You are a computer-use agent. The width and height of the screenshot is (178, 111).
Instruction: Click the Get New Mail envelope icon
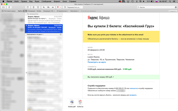pos(3,7)
